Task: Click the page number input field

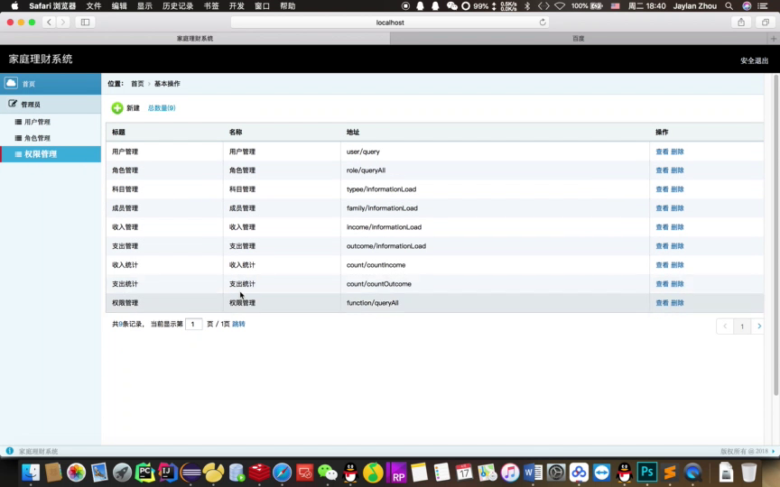Action: (x=193, y=324)
